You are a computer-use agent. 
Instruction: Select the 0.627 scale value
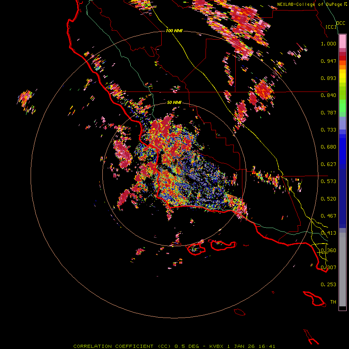pyautogui.click(x=328, y=164)
